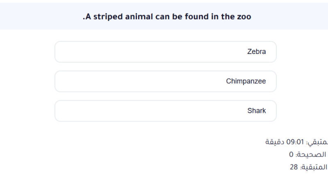328x182 pixels.
Task: Select the Zebra answer option
Action: (x=165, y=52)
